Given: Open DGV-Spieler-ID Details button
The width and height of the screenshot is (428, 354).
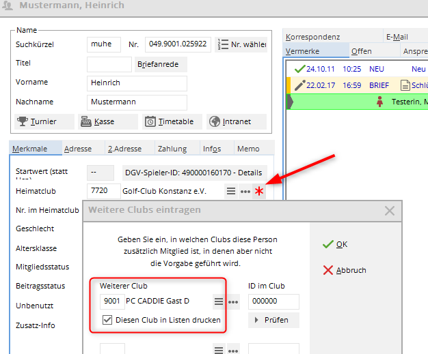Looking at the screenshot, I should point(194,173).
